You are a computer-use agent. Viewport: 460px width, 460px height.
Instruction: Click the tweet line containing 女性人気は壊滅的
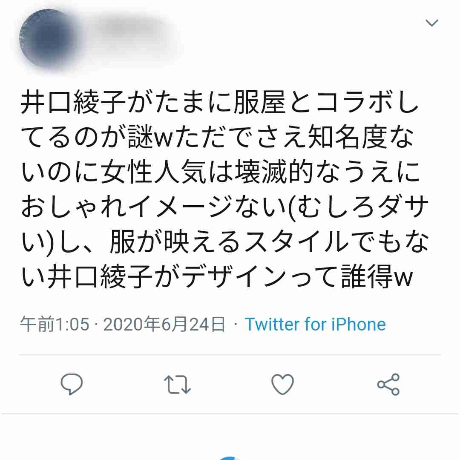coord(220,172)
